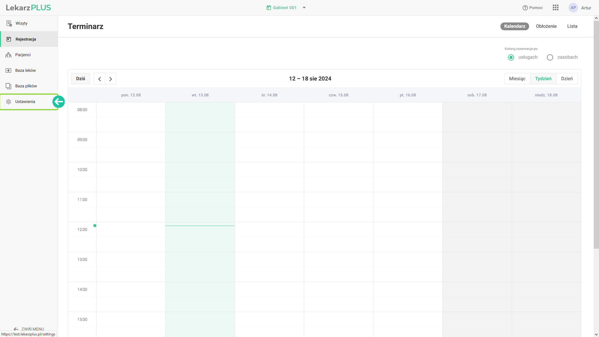Screen dimensions: 599x337
Task: Click the sob. 17.08 column header
Action: 477,95
